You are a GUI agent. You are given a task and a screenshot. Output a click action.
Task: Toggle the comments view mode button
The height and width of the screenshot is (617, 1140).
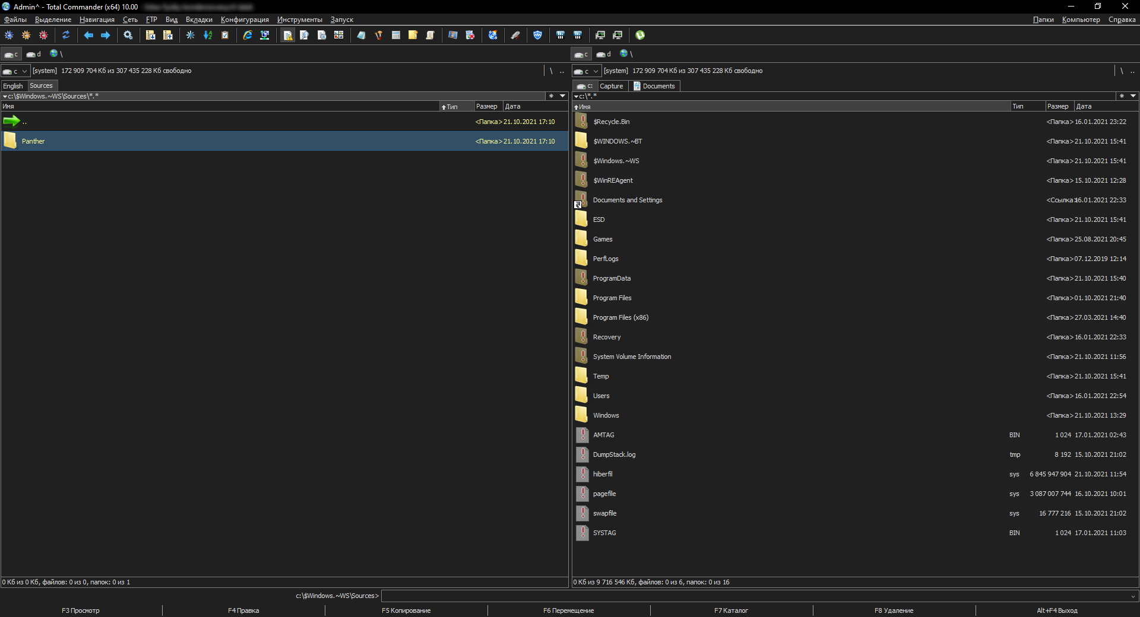(x=322, y=35)
